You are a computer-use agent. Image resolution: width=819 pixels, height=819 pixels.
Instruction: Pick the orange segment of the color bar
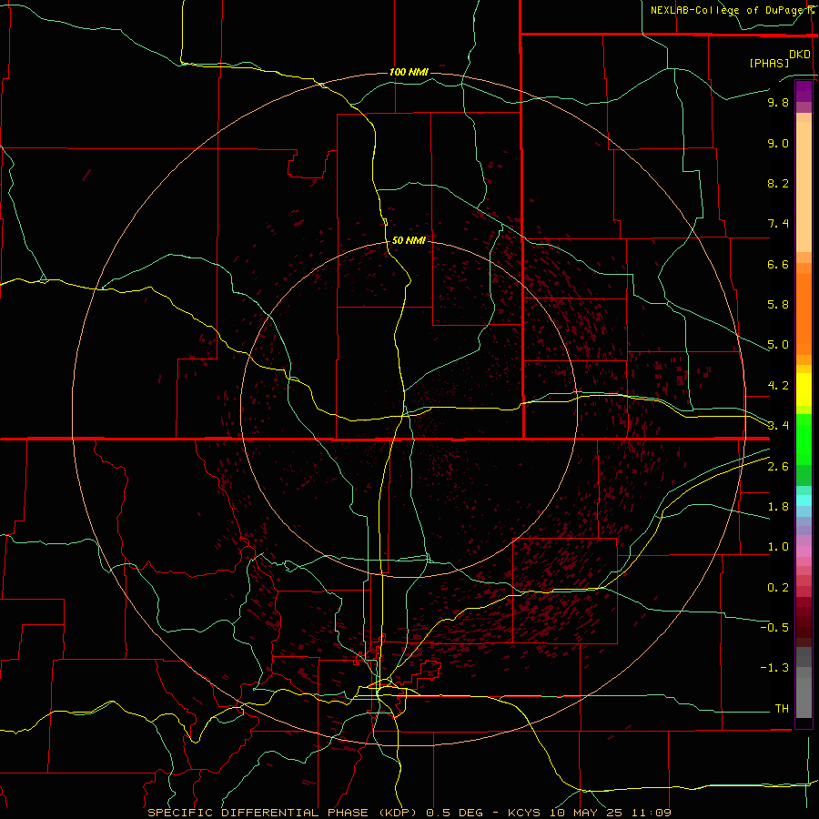[804, 313]
